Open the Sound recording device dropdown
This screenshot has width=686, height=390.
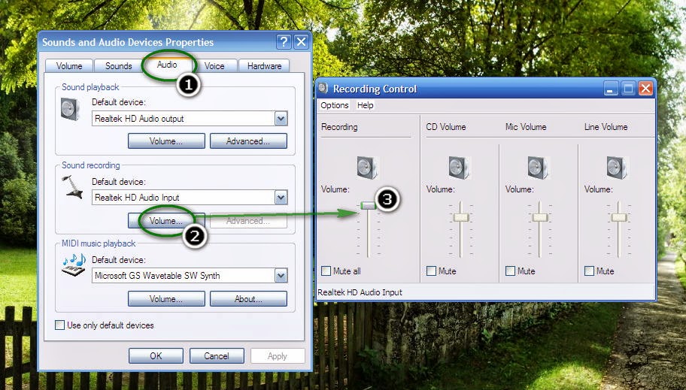[281, 197]
